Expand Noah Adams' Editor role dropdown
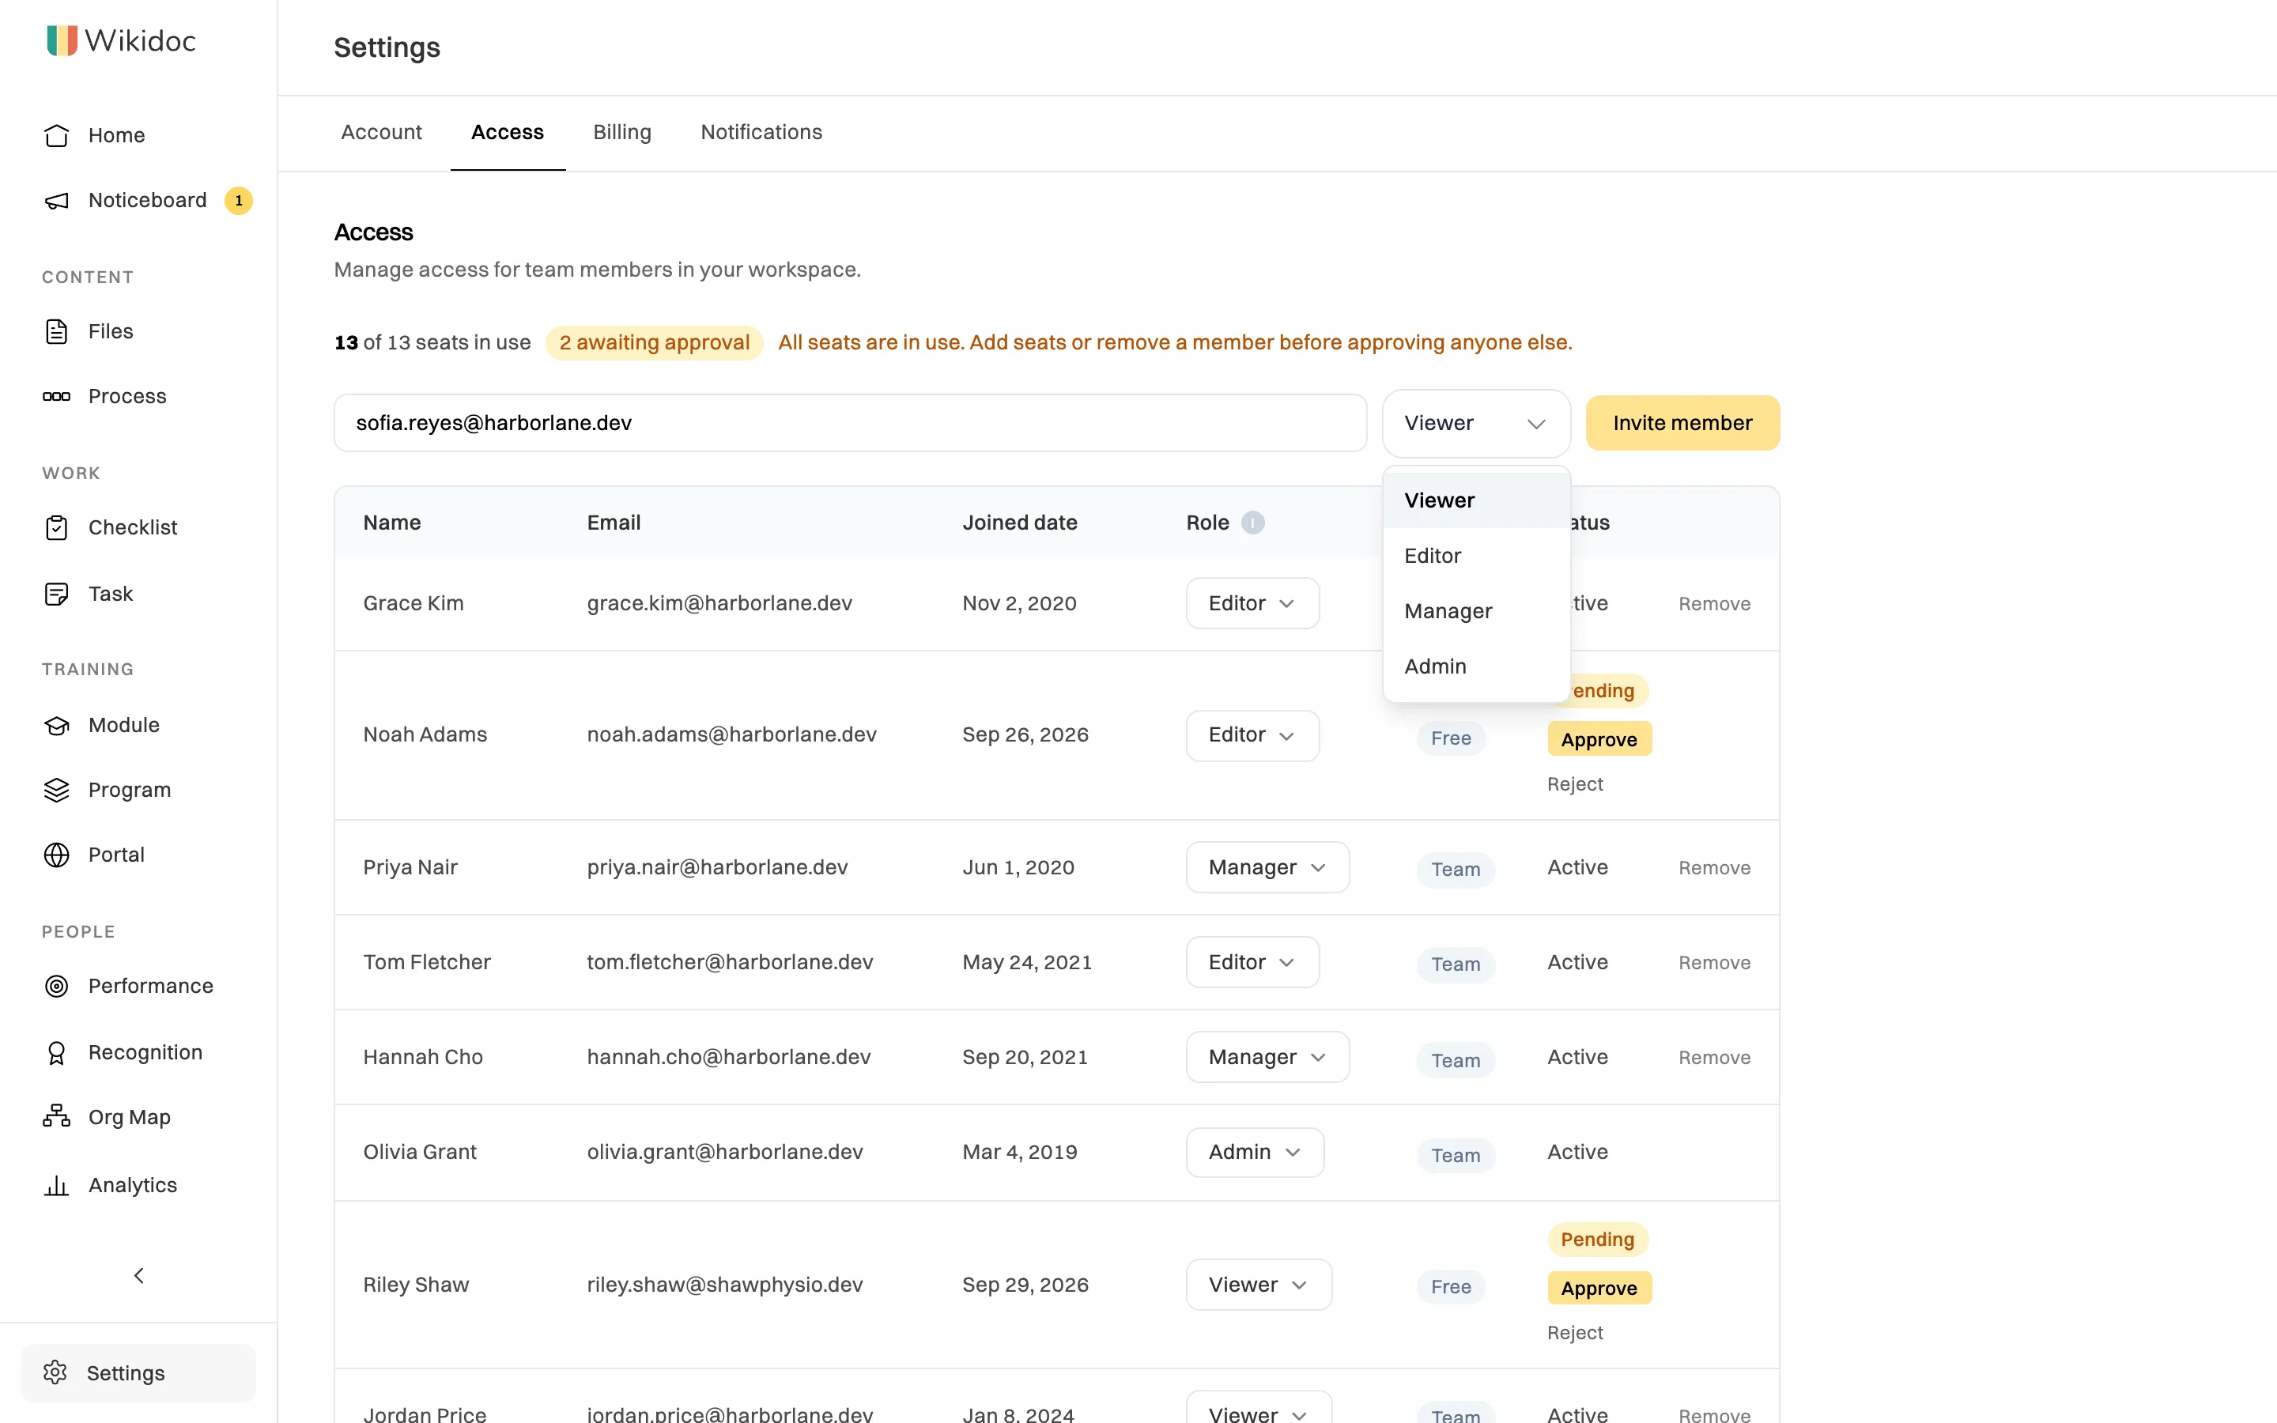 (x=1252, y=735)
